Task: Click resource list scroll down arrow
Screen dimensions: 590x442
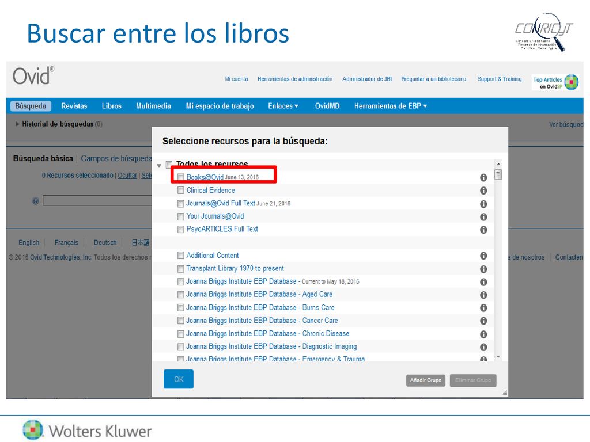Action: (498, 356)
